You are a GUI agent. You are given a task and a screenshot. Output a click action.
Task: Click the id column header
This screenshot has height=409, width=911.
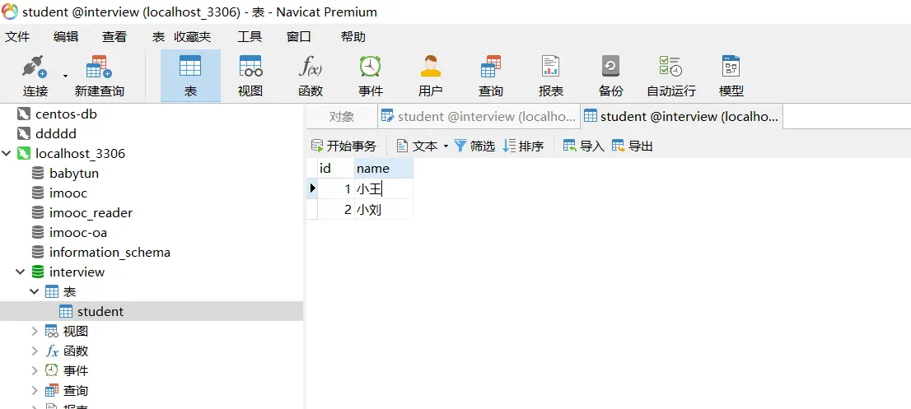pos(336,168)
